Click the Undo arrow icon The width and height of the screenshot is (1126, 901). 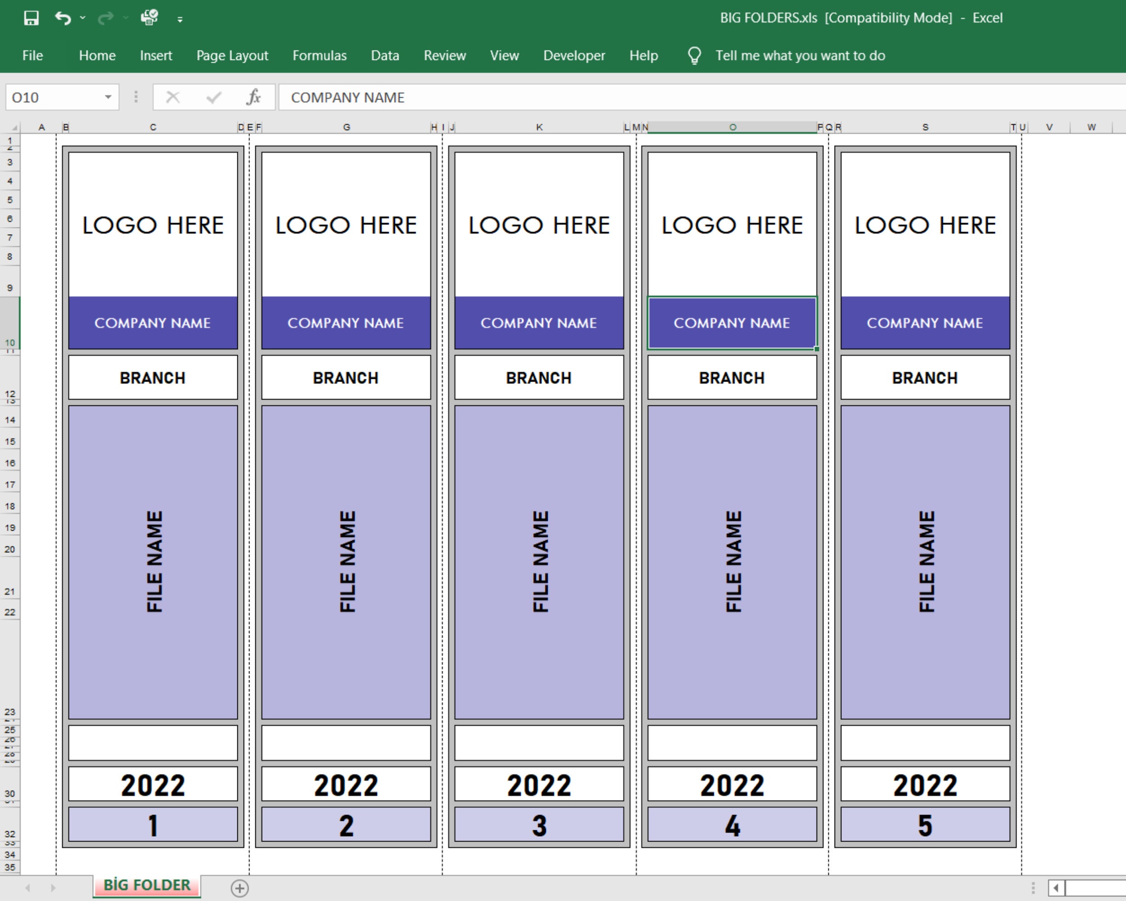63,18
